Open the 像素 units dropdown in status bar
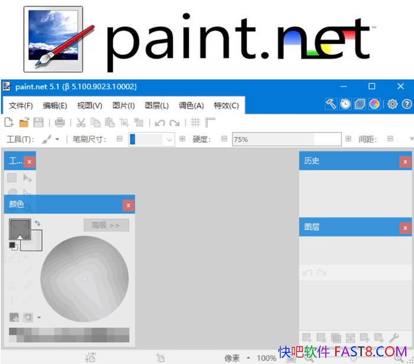Screen dimensions: 414x364 point(237,358)
